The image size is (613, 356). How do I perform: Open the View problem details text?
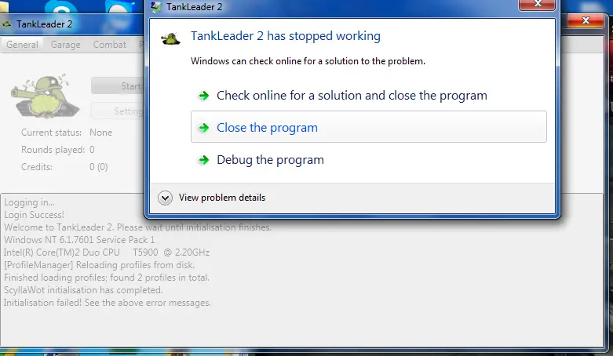click(222, 198)
